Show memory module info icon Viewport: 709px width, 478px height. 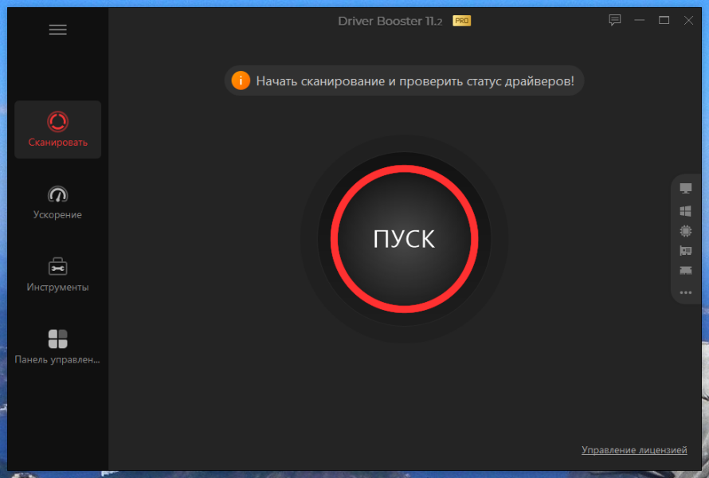[685, 270]
